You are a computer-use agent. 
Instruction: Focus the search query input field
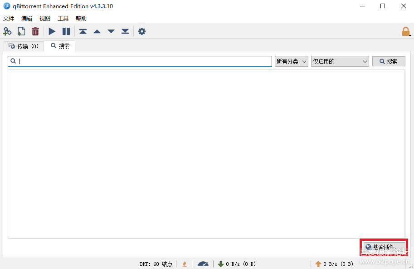pos(140,61)
